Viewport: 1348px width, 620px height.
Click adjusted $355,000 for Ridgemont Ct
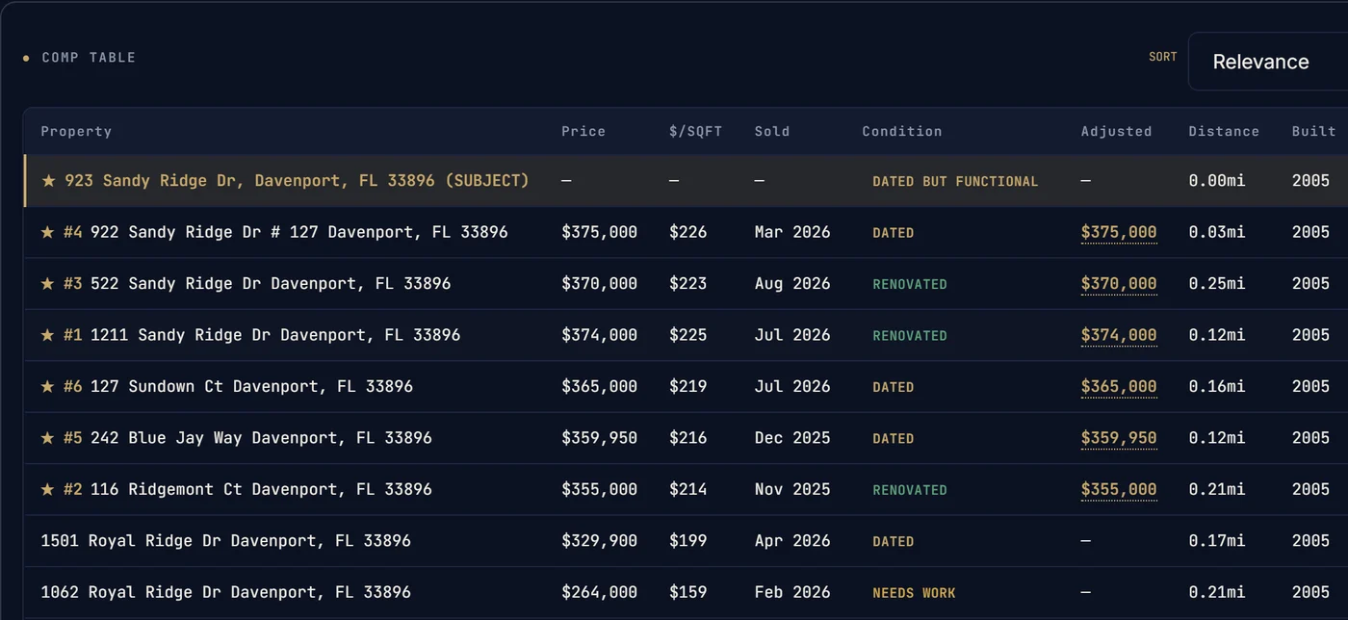click(1119, 489)
